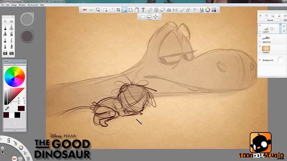Image resolution: width=287 pixels, height=161 pixels.
Task: Click the dark color puck
Action: pyautogui.click(x=27, y=36)
